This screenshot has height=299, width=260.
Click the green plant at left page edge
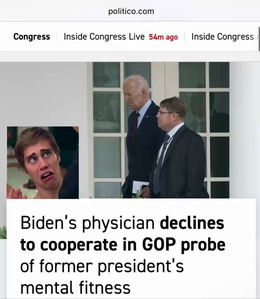click(x=3, y=232)
